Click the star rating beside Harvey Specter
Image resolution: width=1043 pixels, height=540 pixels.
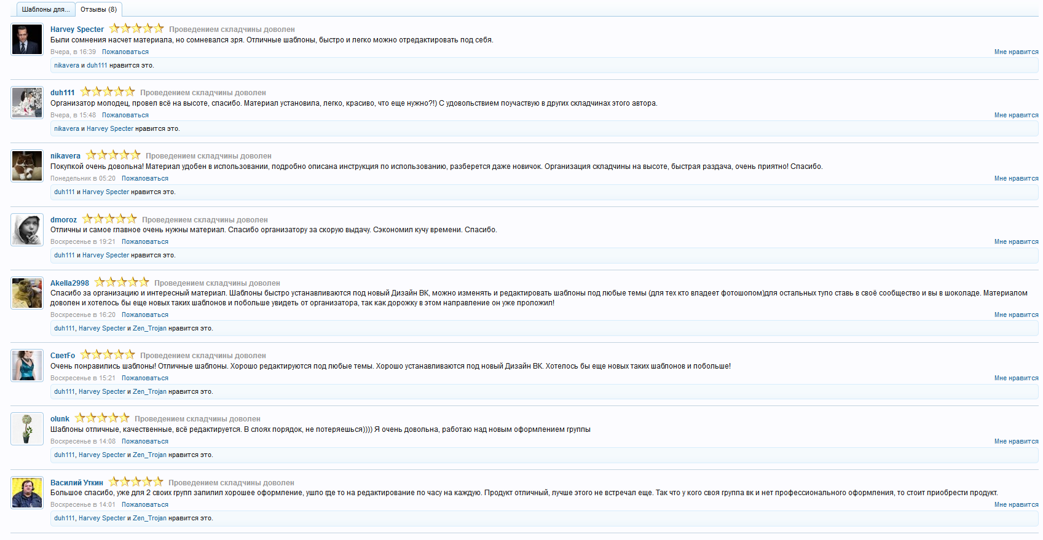tap(136, 29)
